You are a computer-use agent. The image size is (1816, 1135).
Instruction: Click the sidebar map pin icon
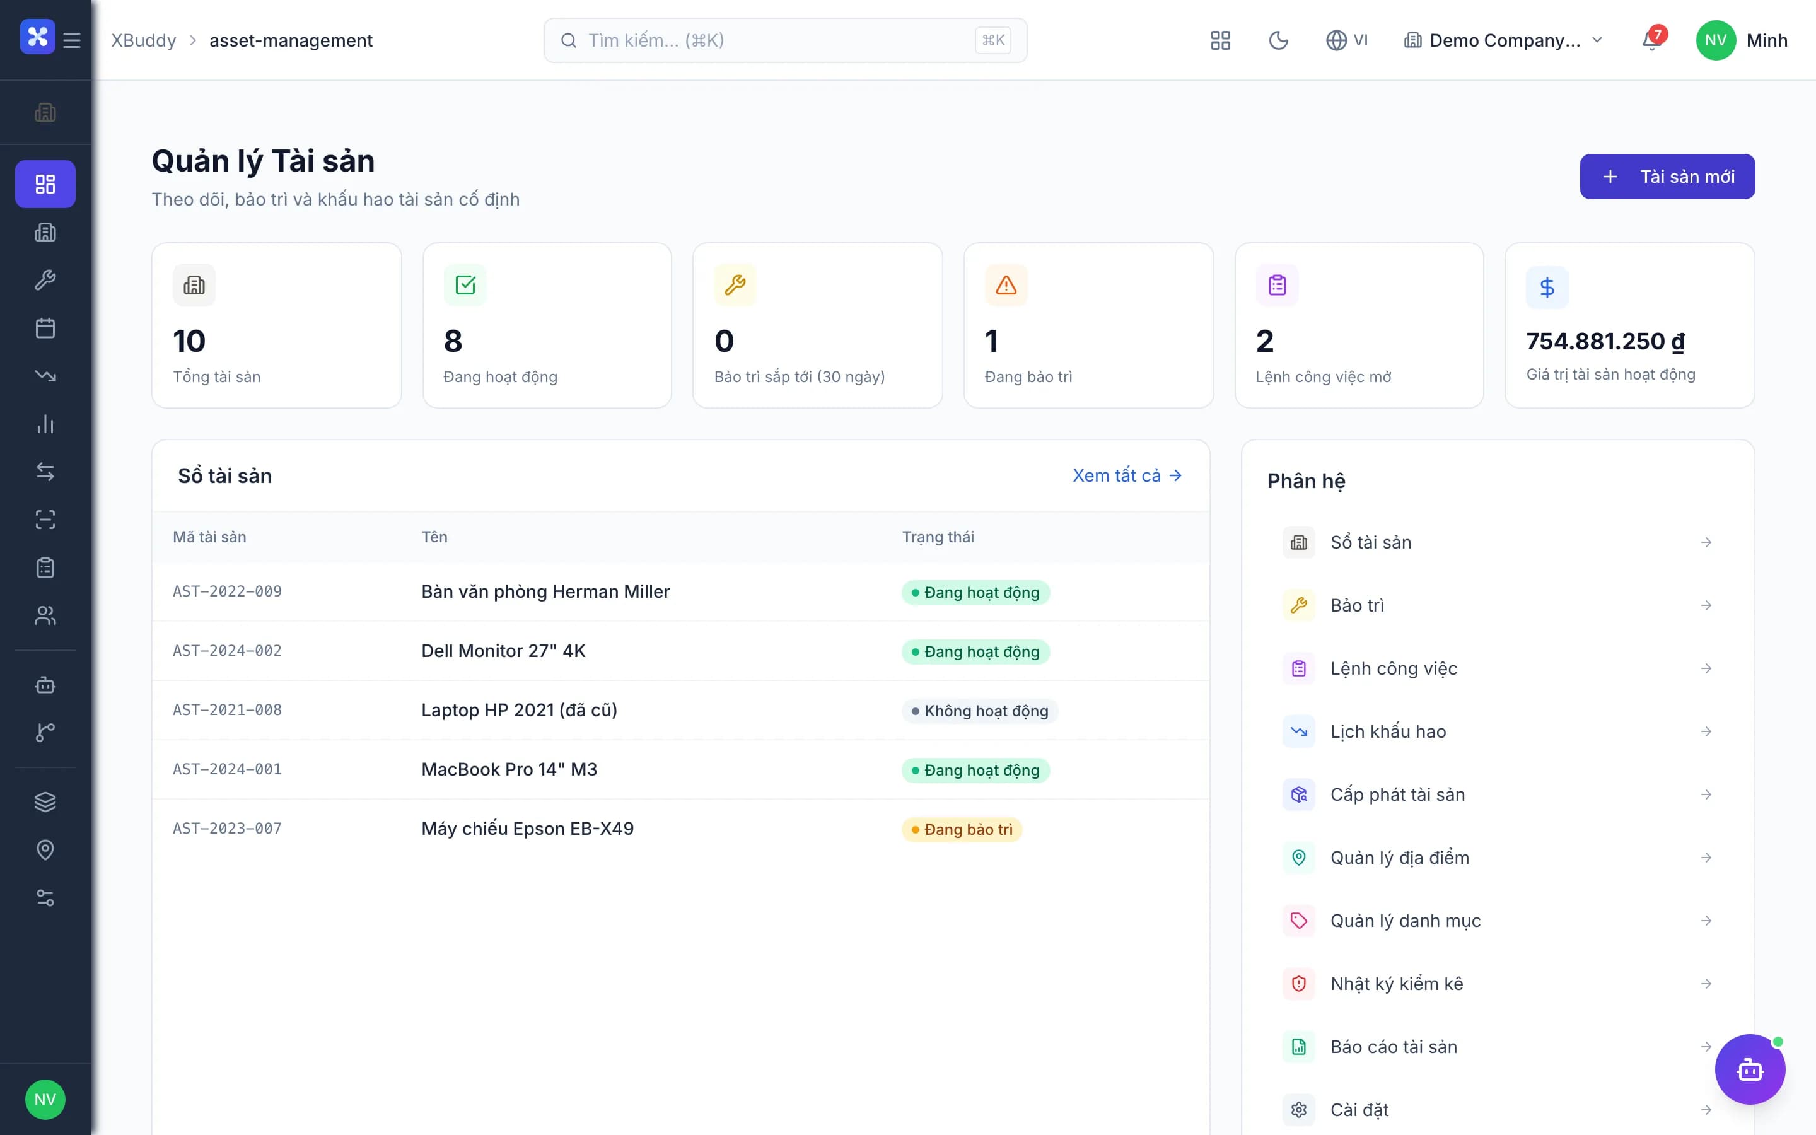45,850
